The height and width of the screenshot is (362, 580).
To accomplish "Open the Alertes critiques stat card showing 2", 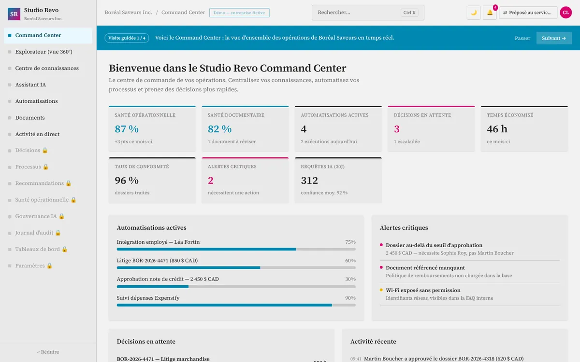I will [x=246, y=180].
